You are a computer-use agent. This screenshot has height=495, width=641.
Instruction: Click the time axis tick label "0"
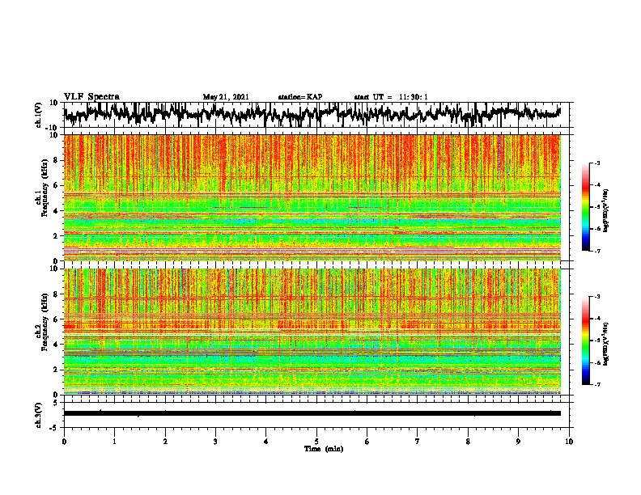(64, 442)
